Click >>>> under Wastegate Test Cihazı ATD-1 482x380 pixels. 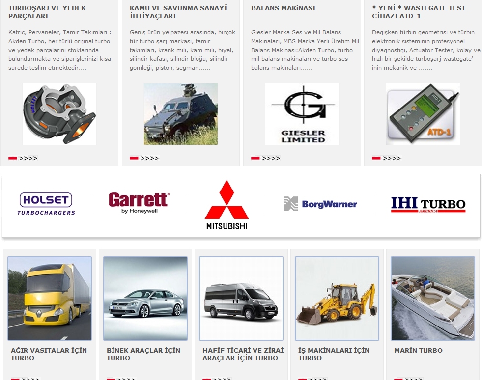point(392,158)
